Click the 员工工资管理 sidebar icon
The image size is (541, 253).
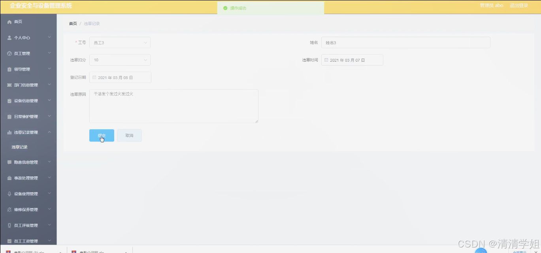pos(9,241)
